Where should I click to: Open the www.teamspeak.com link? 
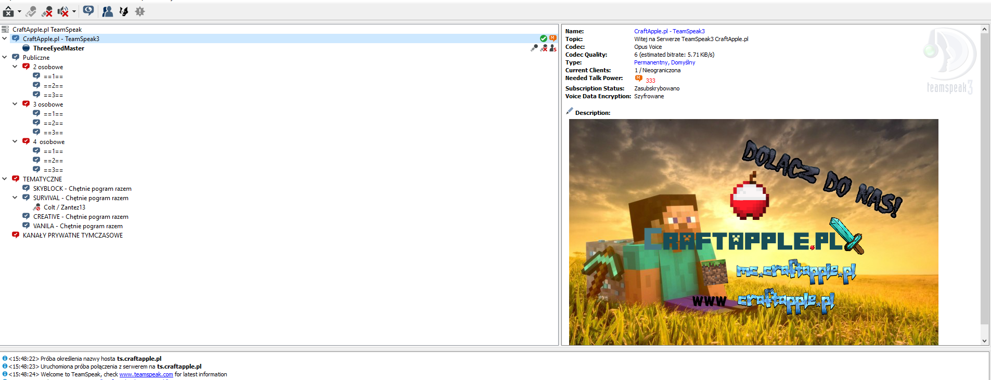(146, 374)
